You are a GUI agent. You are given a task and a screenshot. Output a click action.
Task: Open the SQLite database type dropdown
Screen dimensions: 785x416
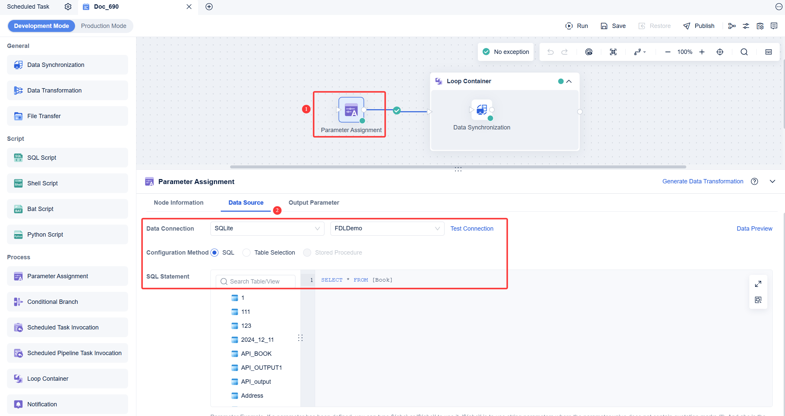coord(267,229)
